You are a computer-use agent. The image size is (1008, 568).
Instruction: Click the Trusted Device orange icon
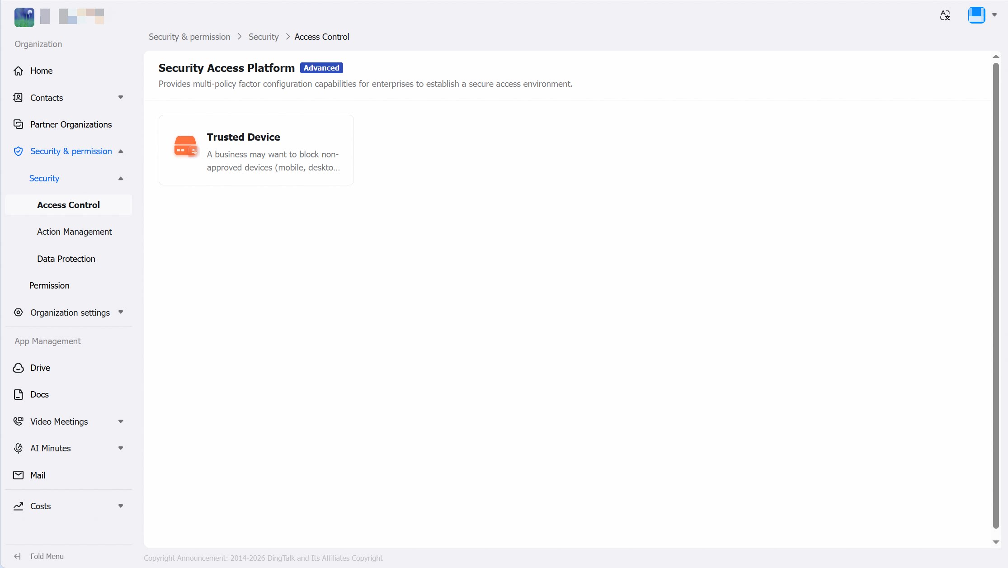click(x=186, y=146)
